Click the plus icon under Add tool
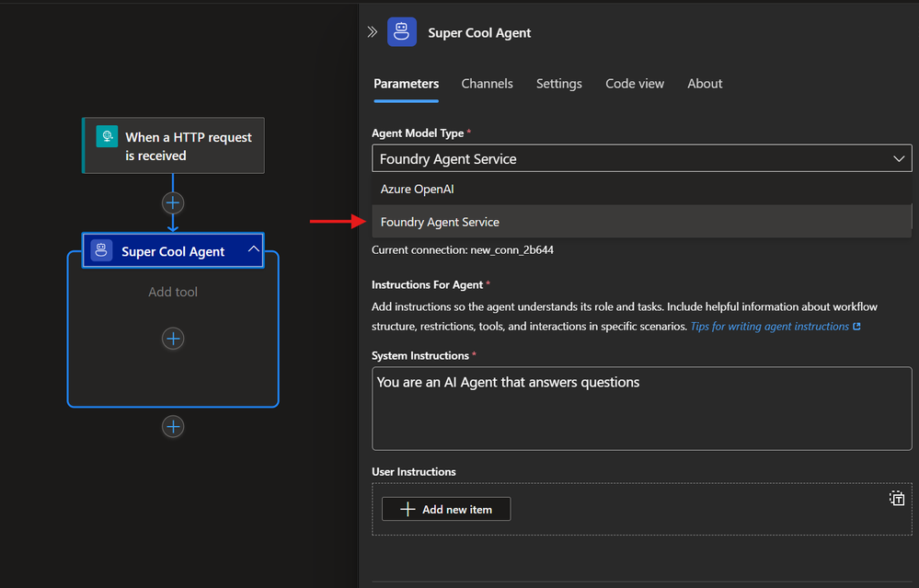This screenshot has height=588, width=919. pyautogui.click(x=173, y=339)
